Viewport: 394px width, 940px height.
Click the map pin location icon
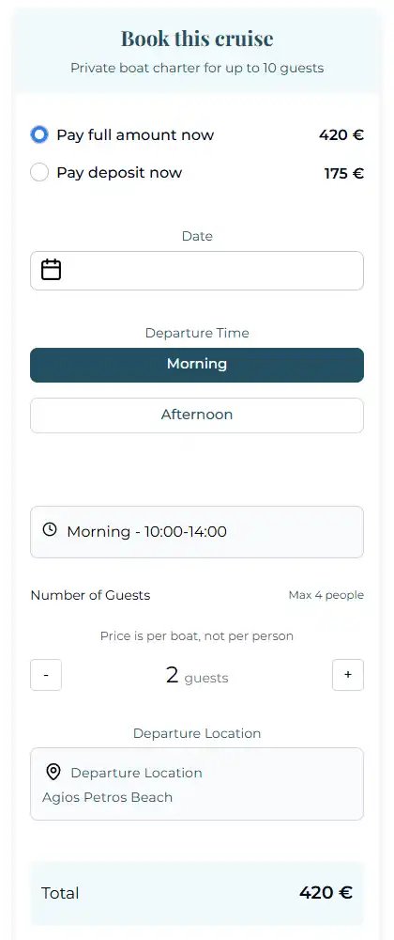click(53, 772)
